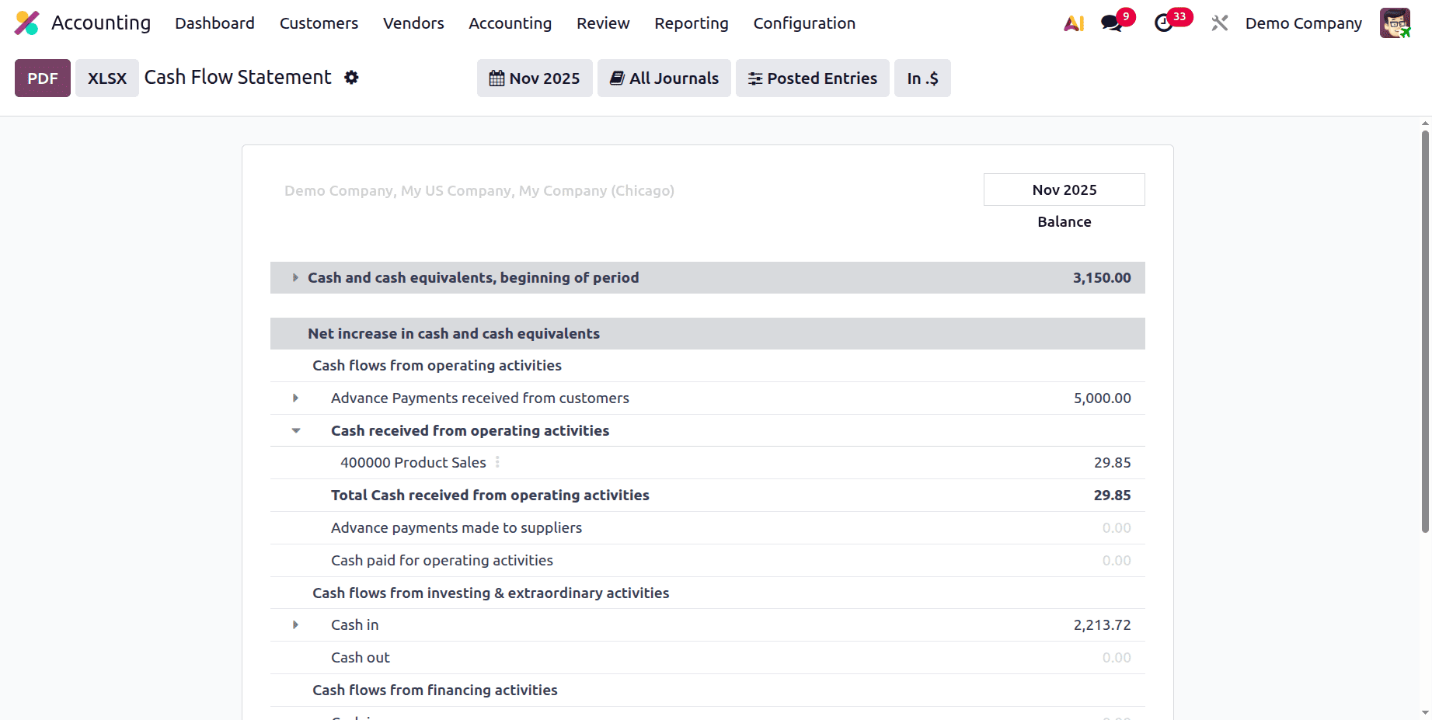Expand the Cash in row under investing
Screen dimensions: 1432x720
(295, 624)
